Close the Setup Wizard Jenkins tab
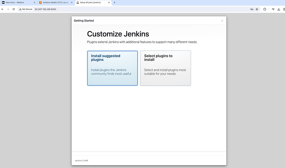The image size is (285, 168). click(x=109, y=2)
